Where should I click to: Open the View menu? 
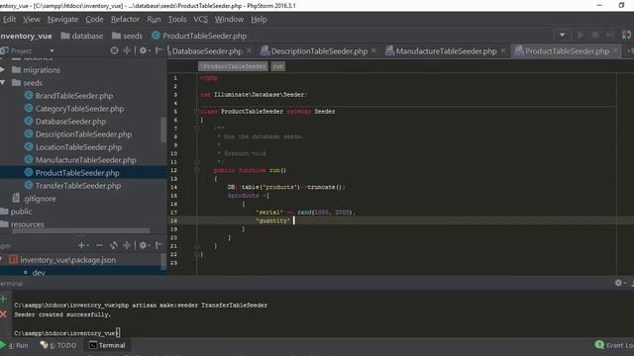coord(32,19)
